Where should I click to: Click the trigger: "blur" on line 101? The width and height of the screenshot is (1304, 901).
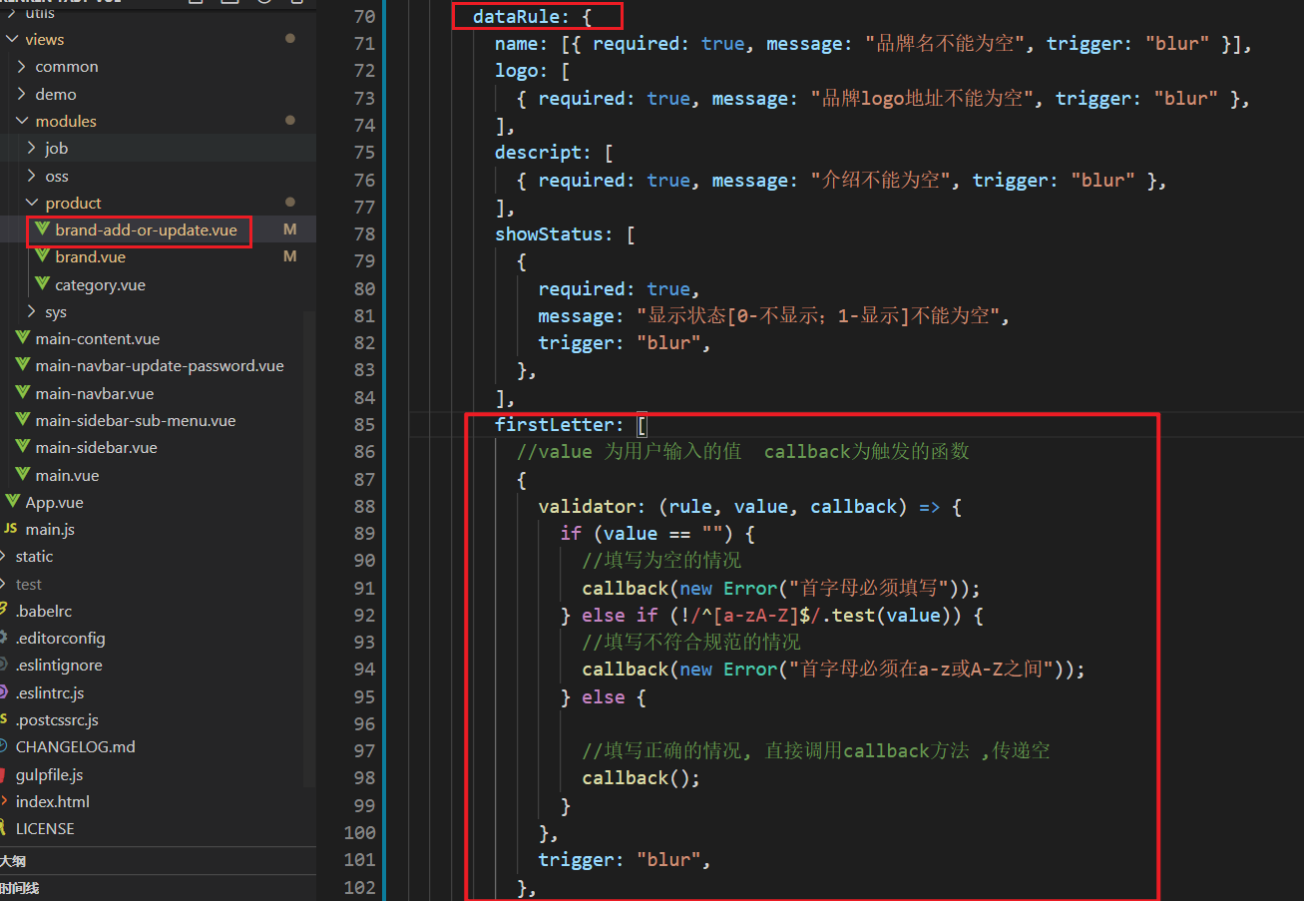(625, 860)
